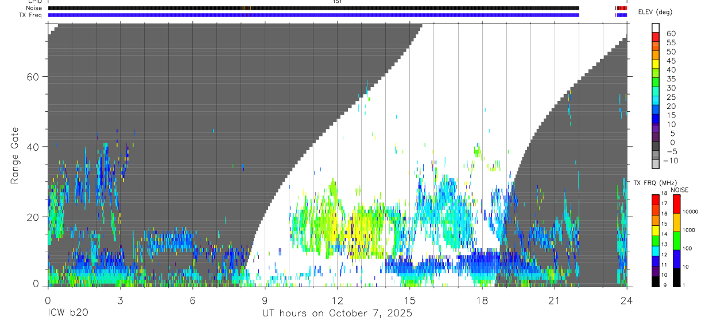Click the '45' label on ELEV legend
Screen dimensions: 705x325
click(x=671, y=61)
